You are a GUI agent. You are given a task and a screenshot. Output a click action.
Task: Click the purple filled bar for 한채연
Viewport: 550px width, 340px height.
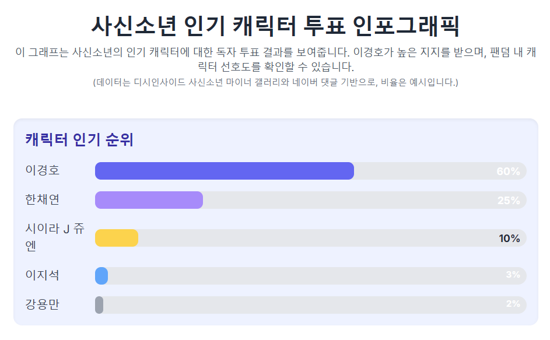(149, 200)
